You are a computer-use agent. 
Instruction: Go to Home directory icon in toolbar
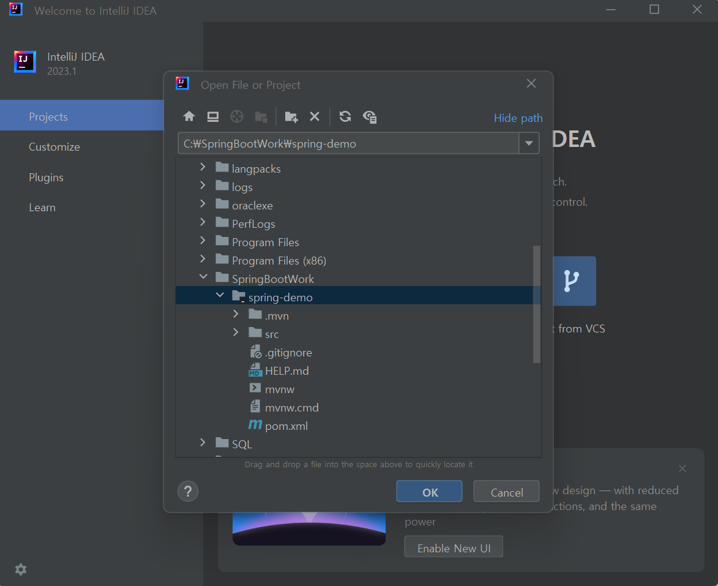(x=189, y=116)
